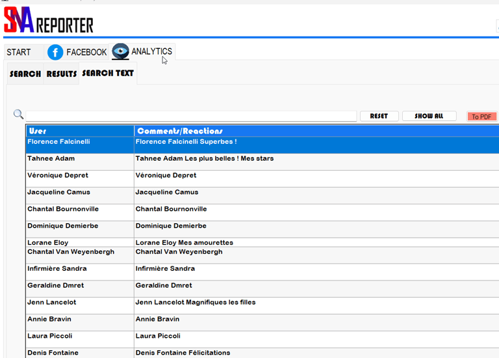
Task: Select comment cell reading Jacqueline Camus
Action: [316, 196]
